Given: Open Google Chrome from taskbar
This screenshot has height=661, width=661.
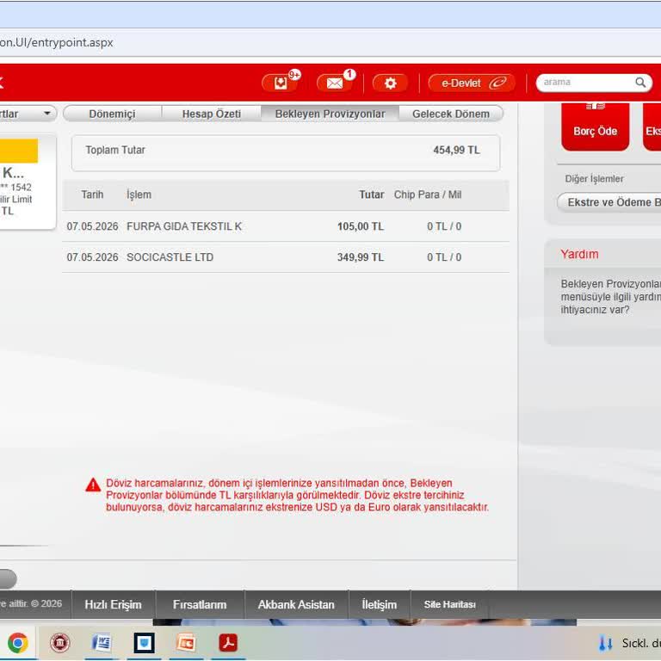Looking at the screenshot, I should pos(18,643).
